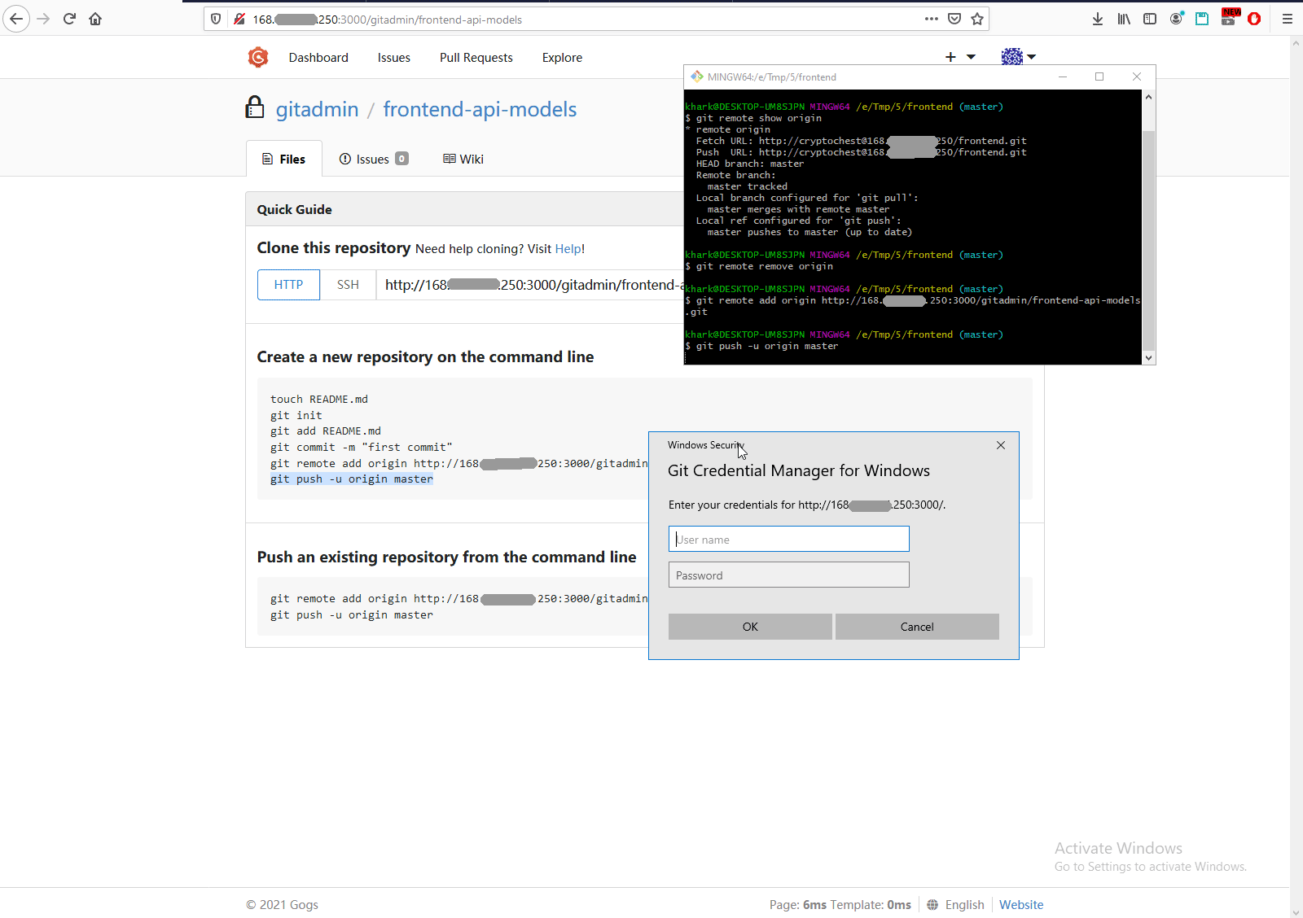Viewport: 1303px width, 918px height.
Task: Click the "Quick Guide" header text
Action: (295, 210)
